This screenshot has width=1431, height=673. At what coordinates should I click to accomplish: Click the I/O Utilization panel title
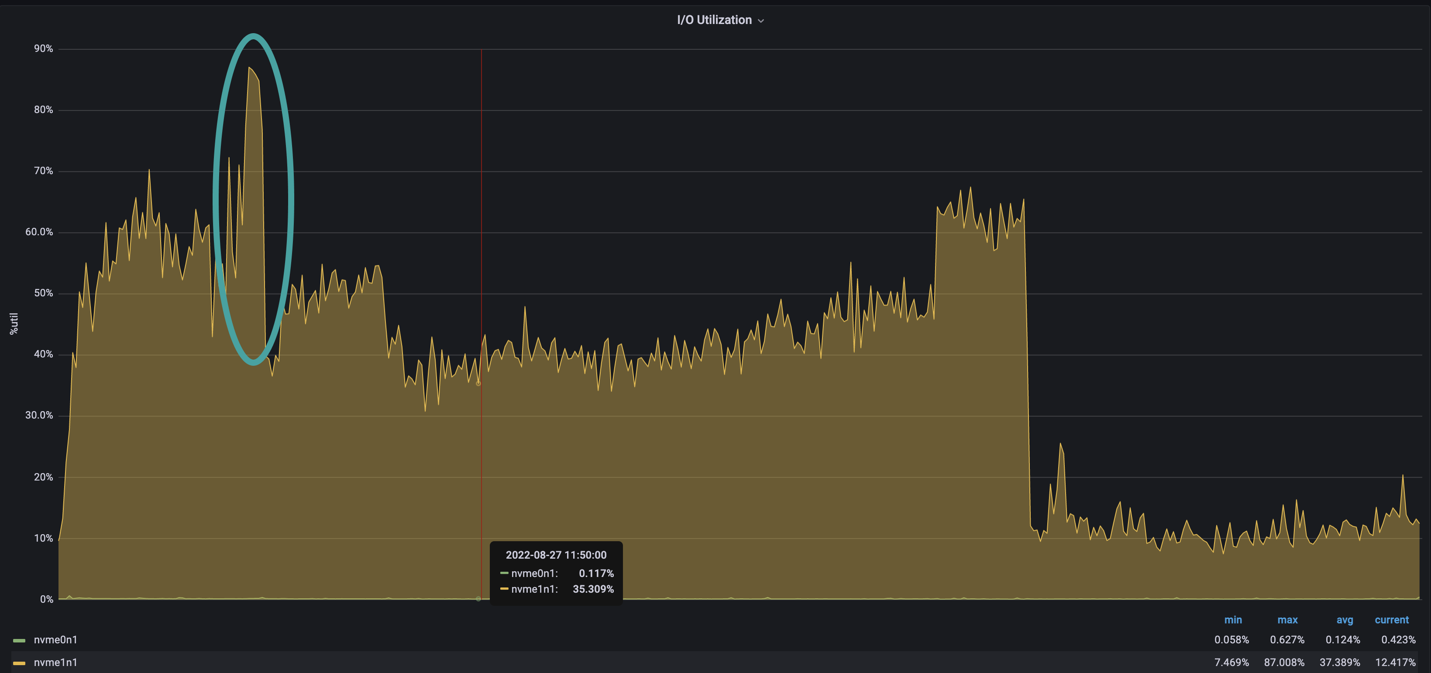[715, 20]
